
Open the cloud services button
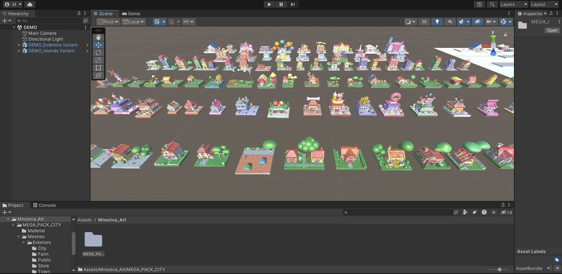[x=30, y=4]
